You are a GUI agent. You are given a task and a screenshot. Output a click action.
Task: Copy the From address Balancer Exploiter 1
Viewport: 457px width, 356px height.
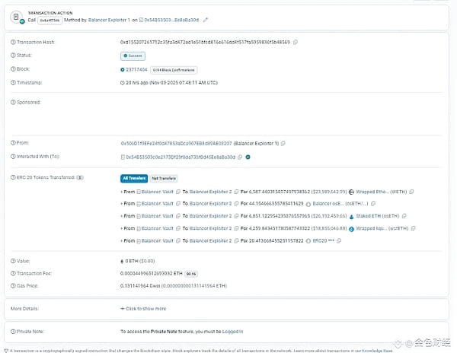point(283,144)
